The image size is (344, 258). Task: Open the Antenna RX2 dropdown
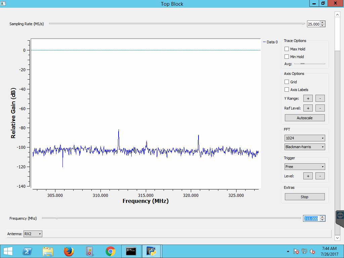coord(33,234)
